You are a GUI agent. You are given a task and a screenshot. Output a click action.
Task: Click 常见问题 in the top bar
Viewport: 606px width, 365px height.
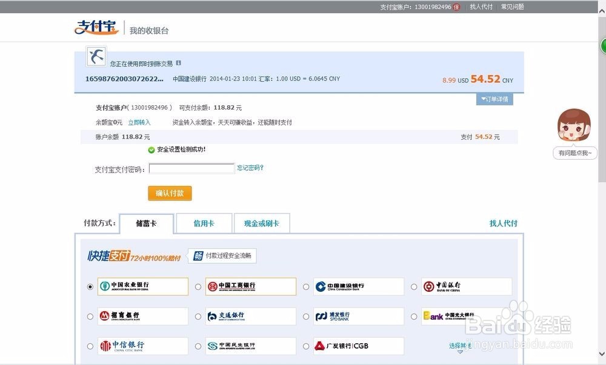[x=513, y=7]
